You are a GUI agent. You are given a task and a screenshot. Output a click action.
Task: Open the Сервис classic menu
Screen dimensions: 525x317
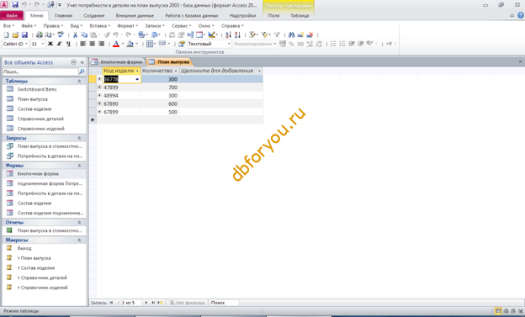point(181,26)
